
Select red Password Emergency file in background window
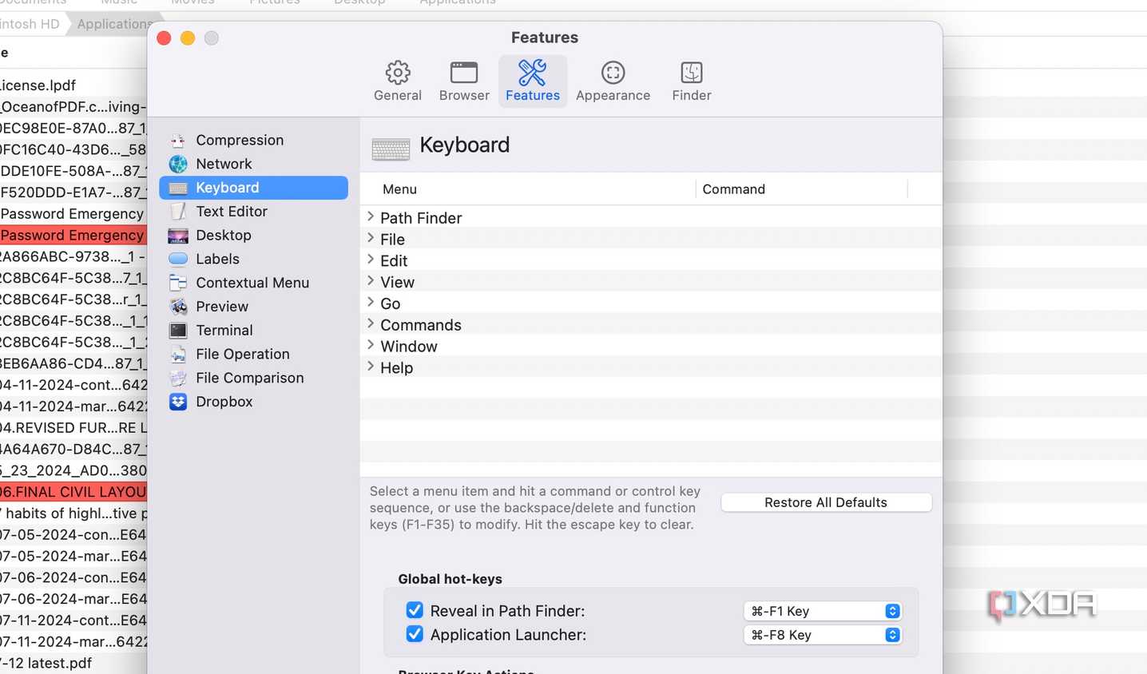(x=73, y=236)
